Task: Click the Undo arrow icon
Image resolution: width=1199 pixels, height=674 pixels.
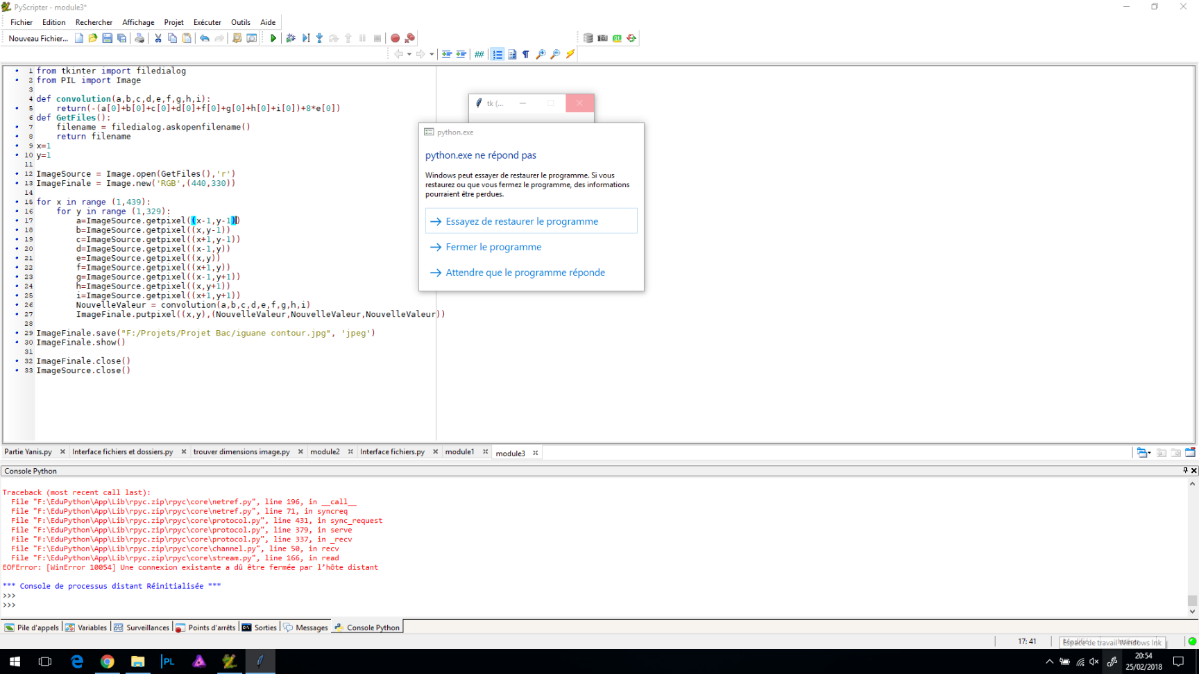Action: tap(205, 38)
